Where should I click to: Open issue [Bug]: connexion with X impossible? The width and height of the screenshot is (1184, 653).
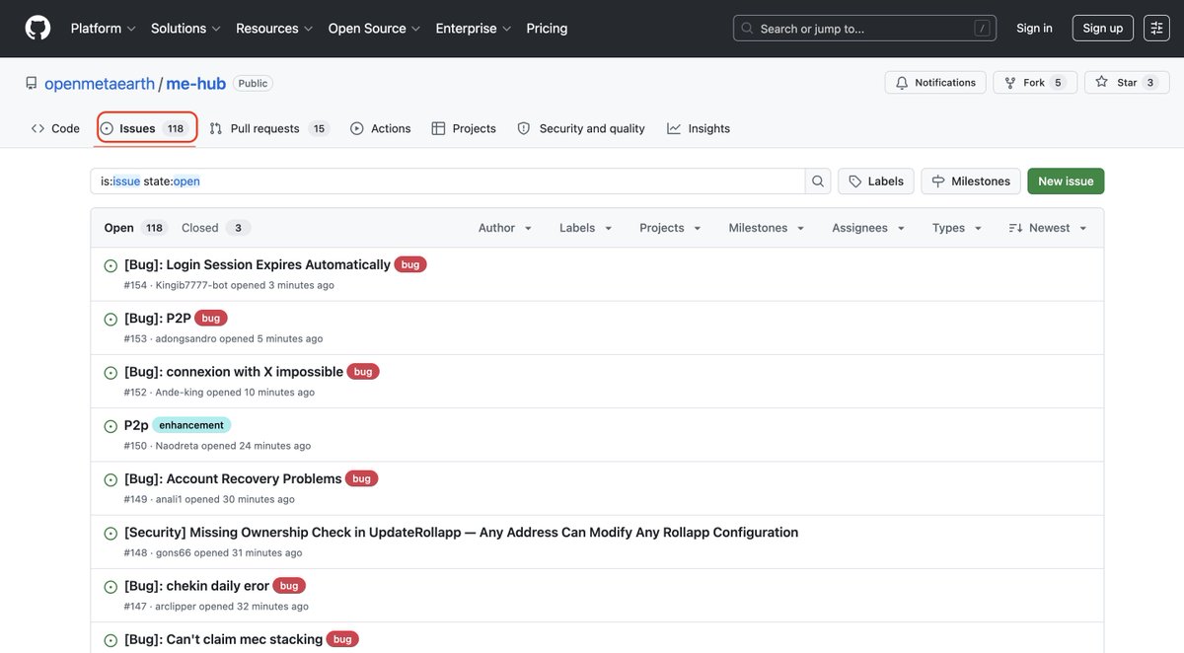point(234,372)
